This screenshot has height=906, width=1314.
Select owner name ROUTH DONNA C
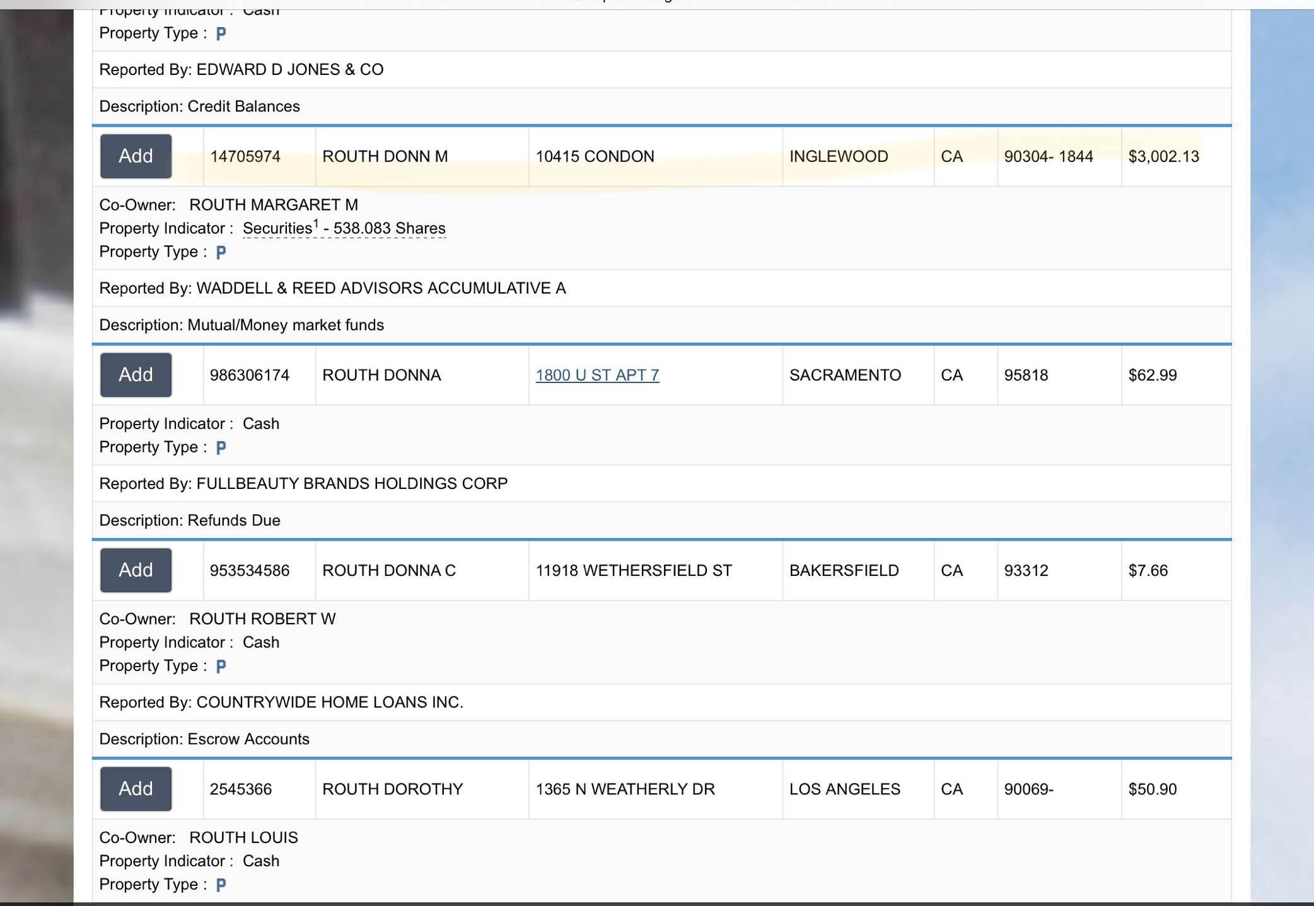coord(389,570)
